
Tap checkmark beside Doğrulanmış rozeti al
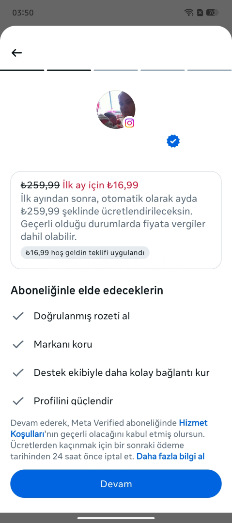(x=18, y=316)
